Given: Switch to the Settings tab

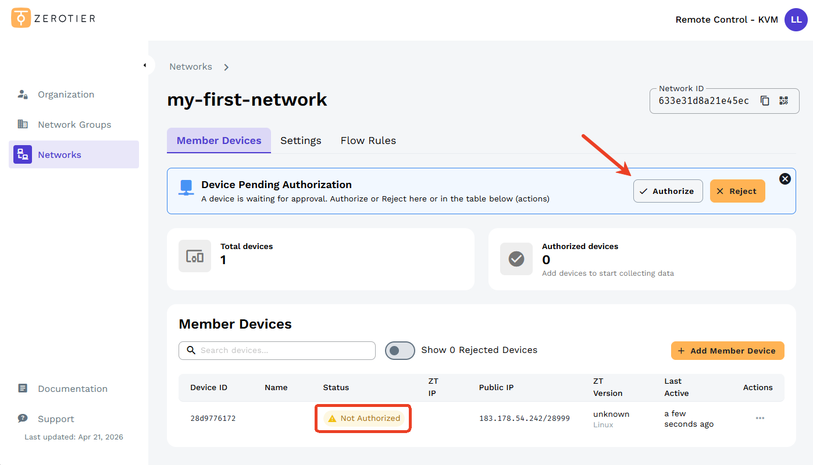Looking at the screenshot, I should click(301, 140).
